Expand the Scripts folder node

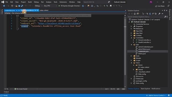pyautogui.click(x=131, y=60)
